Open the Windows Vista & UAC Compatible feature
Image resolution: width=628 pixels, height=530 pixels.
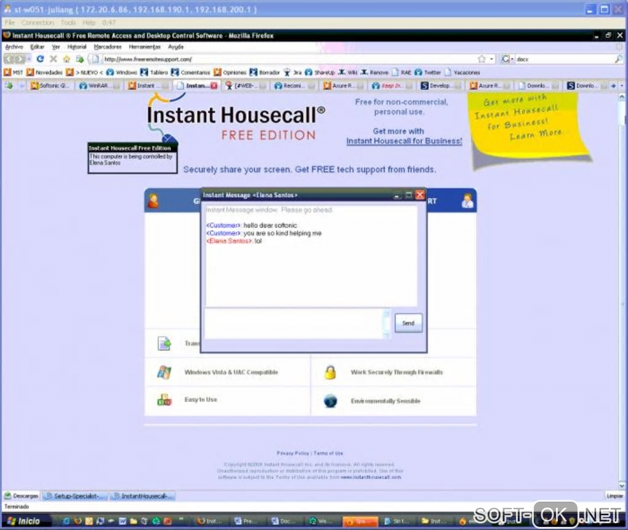pyautogui.click(x=231, y=372)
